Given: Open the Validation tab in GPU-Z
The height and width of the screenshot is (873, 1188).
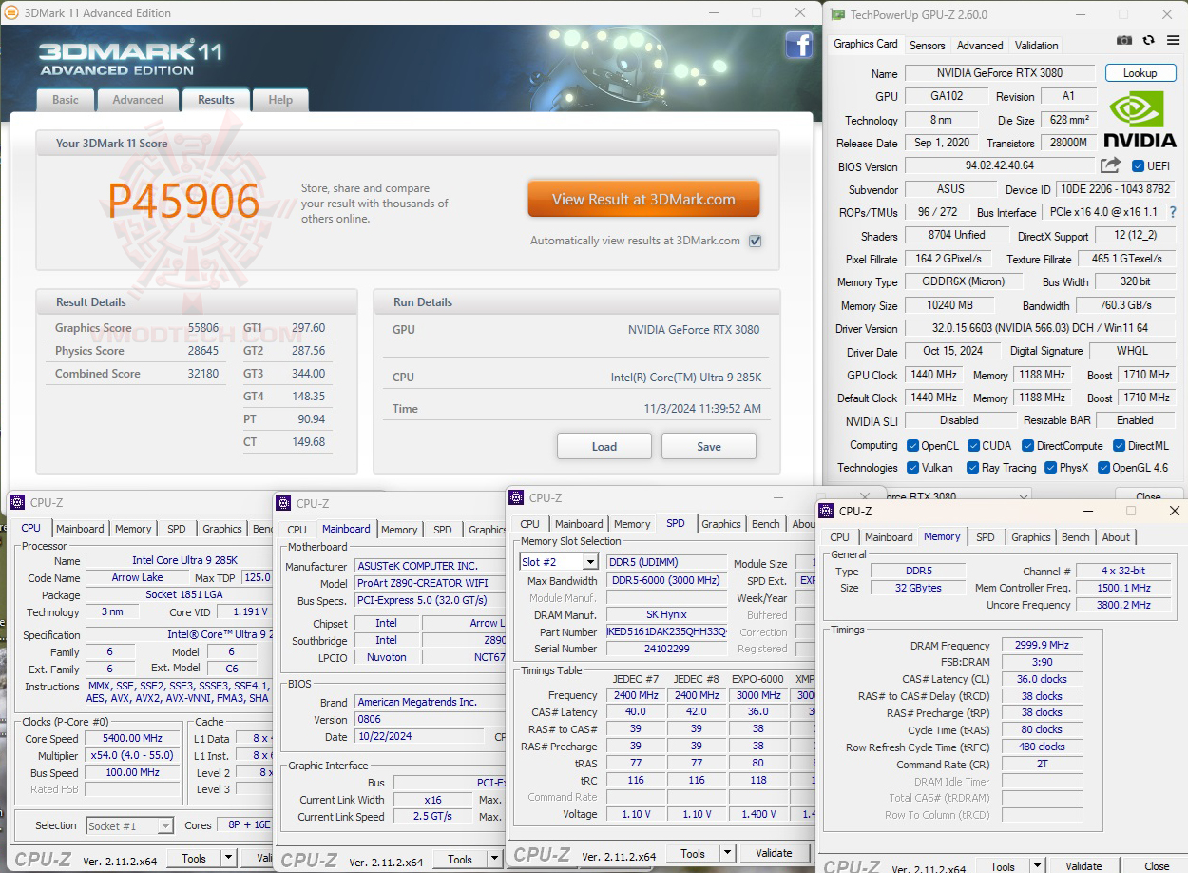Looking at the screenshot, I should click(1036, 45).
